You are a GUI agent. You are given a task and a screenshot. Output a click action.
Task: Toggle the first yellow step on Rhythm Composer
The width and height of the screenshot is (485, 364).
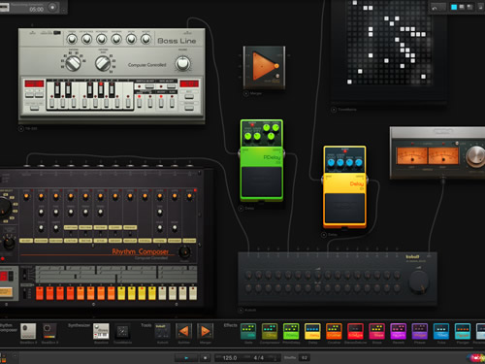121,293
